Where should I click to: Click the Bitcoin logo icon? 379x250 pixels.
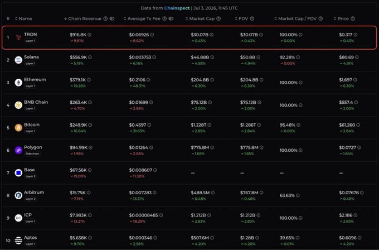click(18, 128)
